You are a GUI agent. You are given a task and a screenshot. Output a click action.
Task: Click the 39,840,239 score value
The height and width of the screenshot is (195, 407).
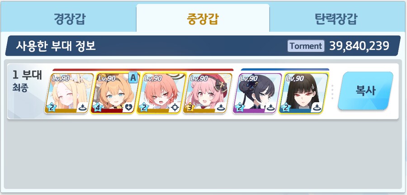(x=359, y=46)
